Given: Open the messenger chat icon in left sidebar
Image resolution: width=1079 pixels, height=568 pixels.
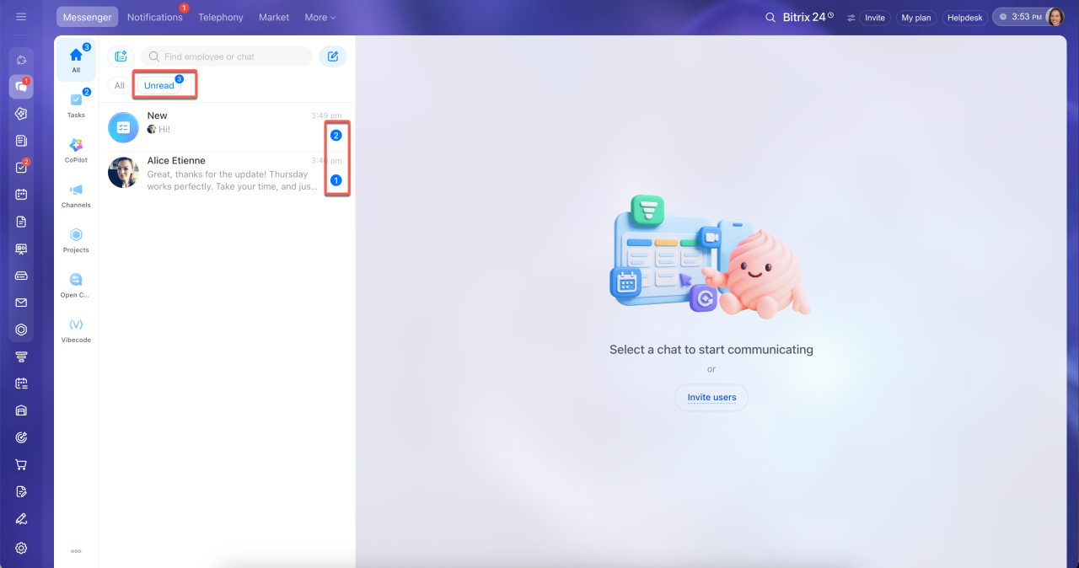Looking at the screenshot, I should pos(21,86).
